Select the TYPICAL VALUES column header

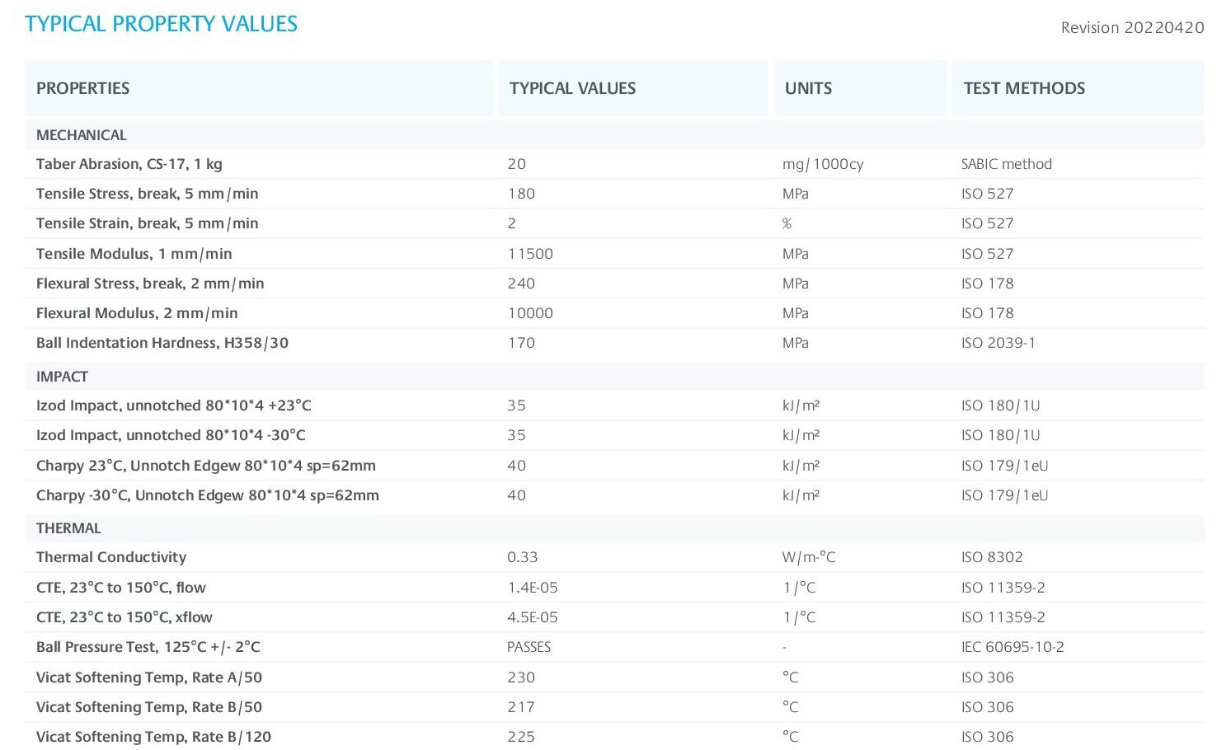pos(572,88)
